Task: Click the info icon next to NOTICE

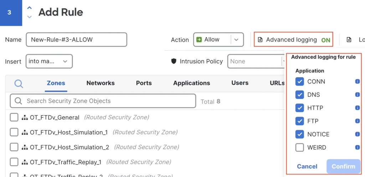Action: [x=357, y=134]
